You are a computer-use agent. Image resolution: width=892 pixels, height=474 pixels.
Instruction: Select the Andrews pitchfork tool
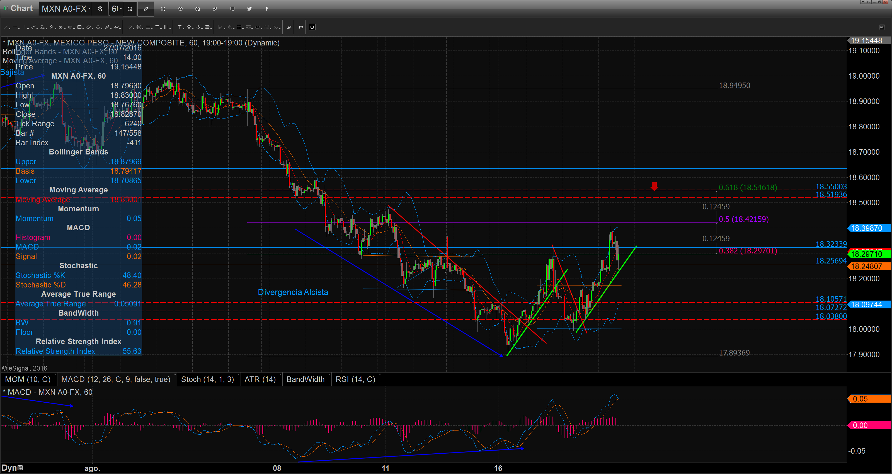point(52,27)
